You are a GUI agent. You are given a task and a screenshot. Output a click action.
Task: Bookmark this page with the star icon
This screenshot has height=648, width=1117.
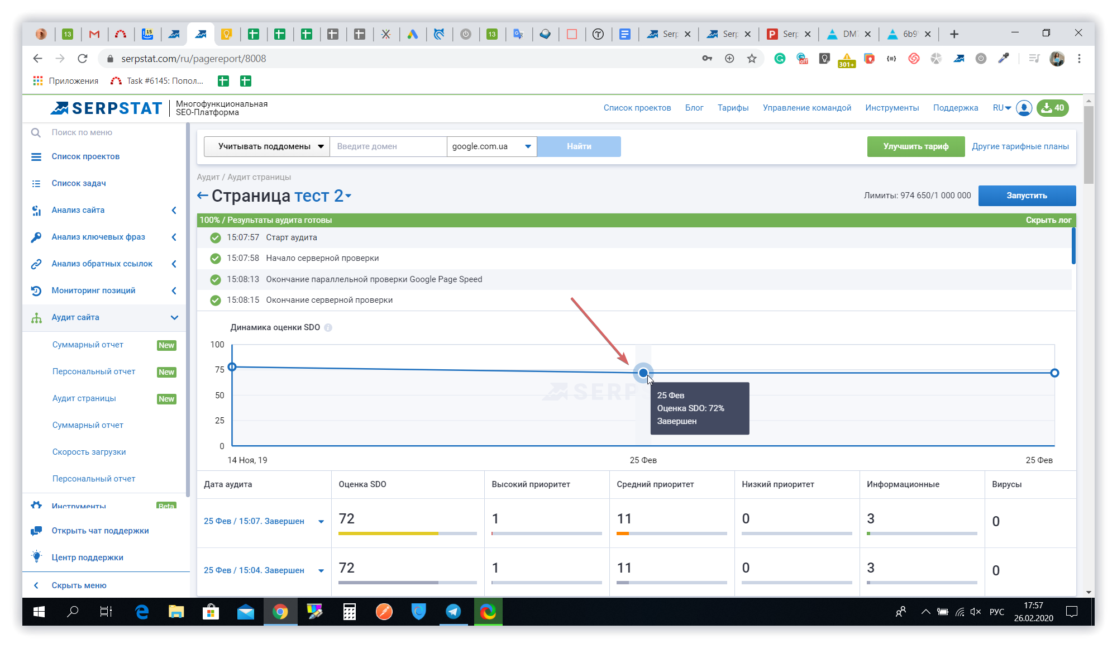pos(752,59)
